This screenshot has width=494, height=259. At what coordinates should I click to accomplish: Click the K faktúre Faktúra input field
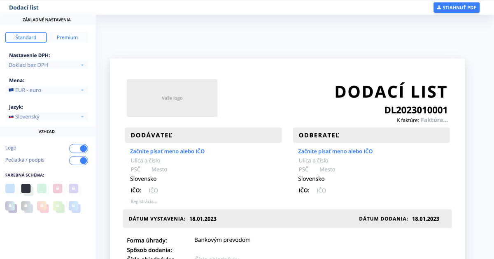pyautogui.click(x=434, y=120)
